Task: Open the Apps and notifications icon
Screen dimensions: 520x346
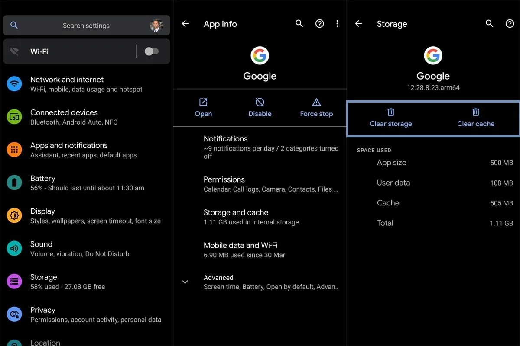Action: click(14, 150)
